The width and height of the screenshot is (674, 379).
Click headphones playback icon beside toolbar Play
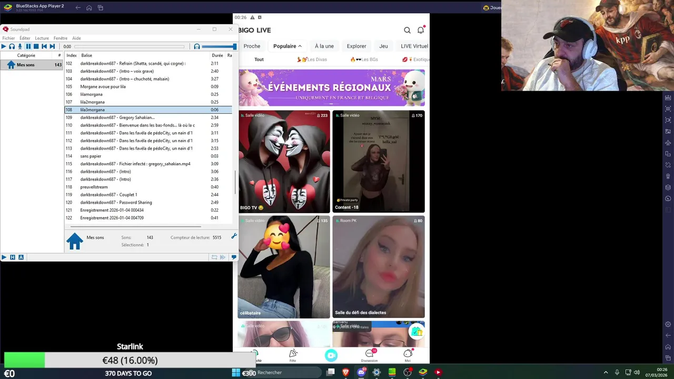click(12, 46)
